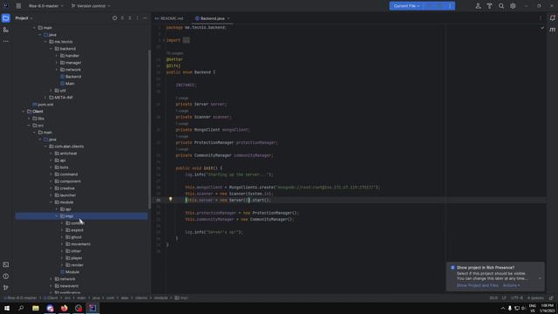This screenshot has width=558, height=314.
Task: Expand the movement package
Action: (62, 244)
